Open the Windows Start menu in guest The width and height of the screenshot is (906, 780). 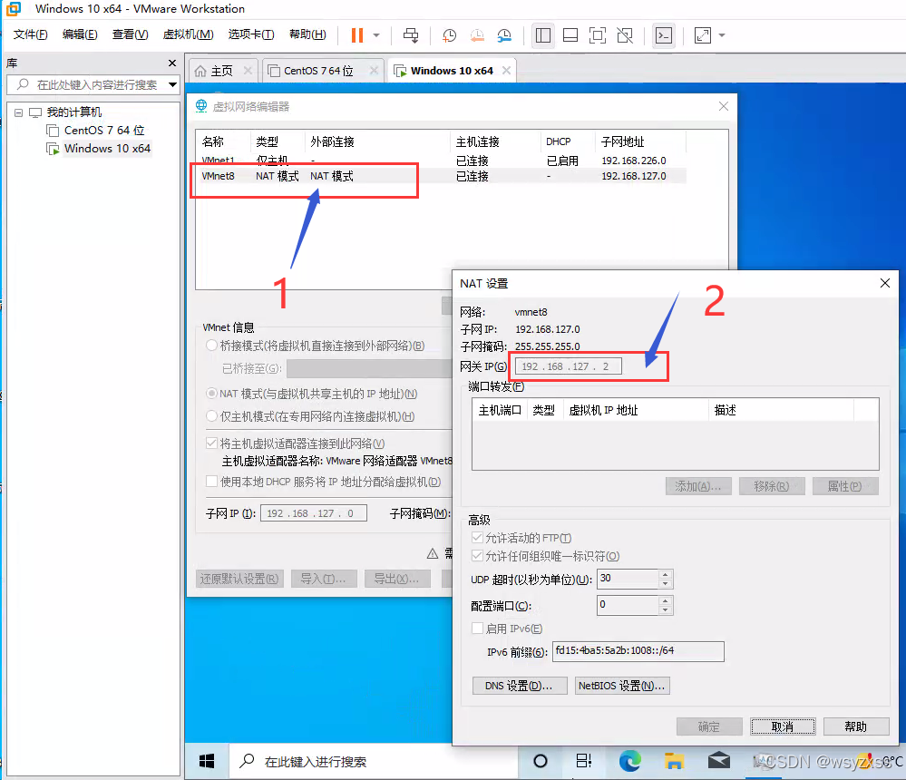click(x=207, y=762)
